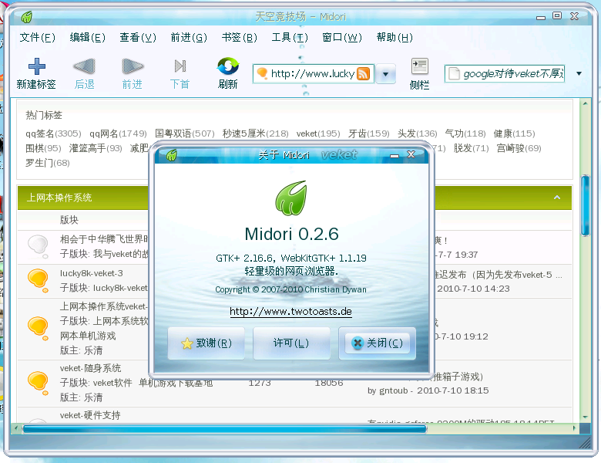The height and width of the screenshot is (463, 601).
Task: Click the 头发(136) tag
Action: pos(418,133)
